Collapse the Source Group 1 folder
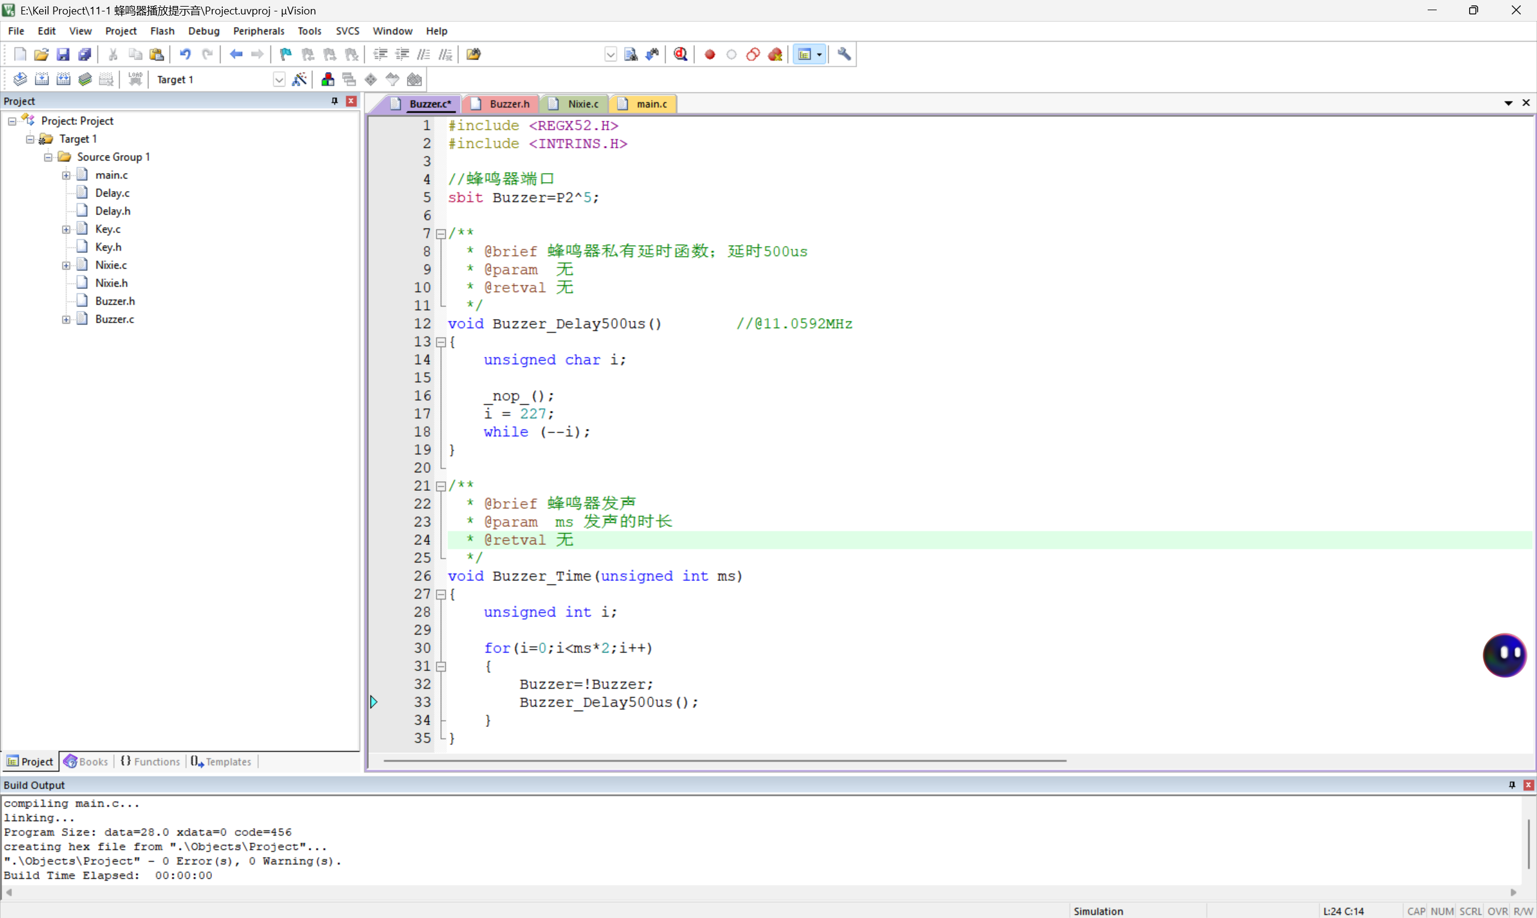 click(x=48, y=157)
